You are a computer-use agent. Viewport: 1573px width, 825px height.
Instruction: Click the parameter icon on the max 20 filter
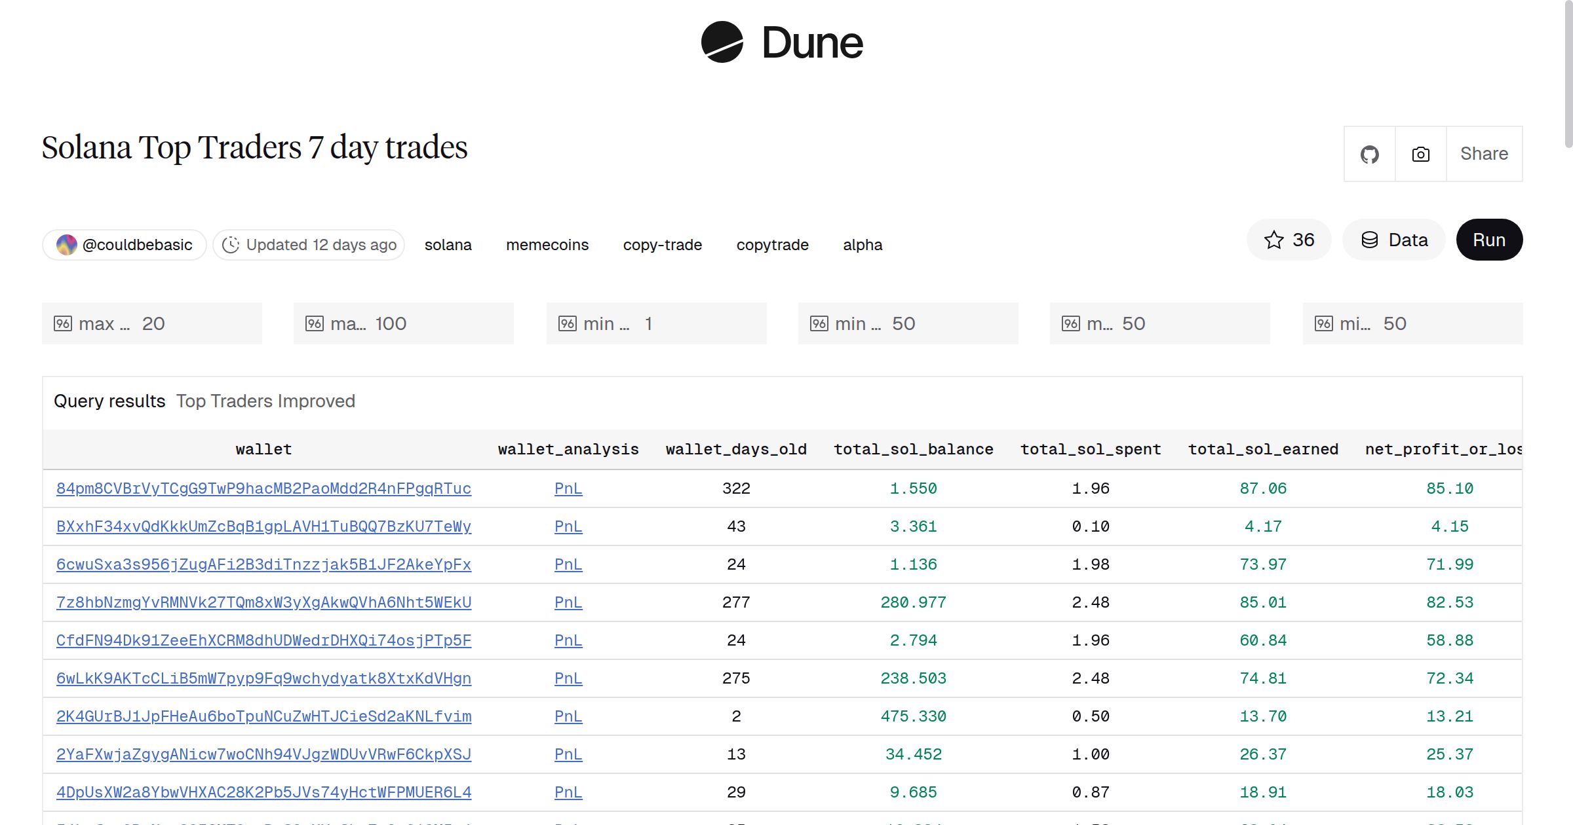coord(63,323)
